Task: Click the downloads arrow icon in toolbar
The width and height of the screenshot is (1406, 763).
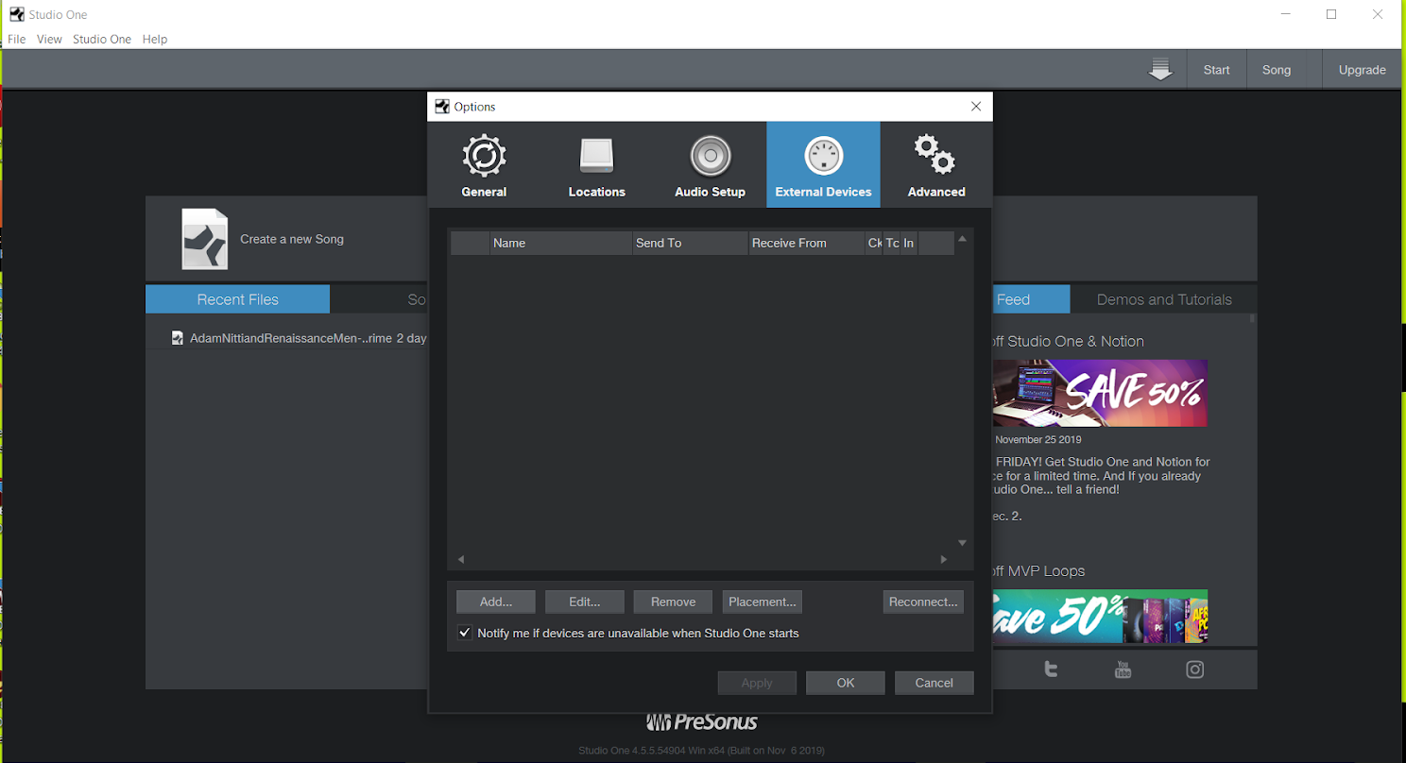Action: [1160, 70]
